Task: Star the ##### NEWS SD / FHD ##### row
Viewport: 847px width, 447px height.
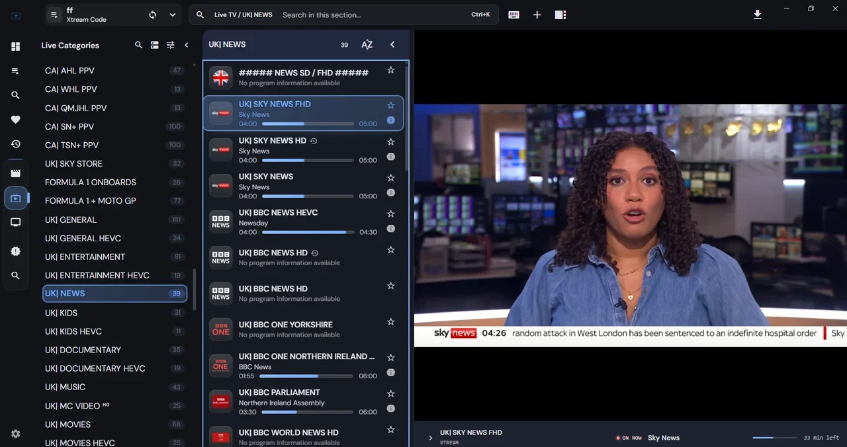Action: coord(390,69)
